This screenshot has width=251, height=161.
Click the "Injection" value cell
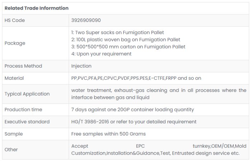(81, 66)
